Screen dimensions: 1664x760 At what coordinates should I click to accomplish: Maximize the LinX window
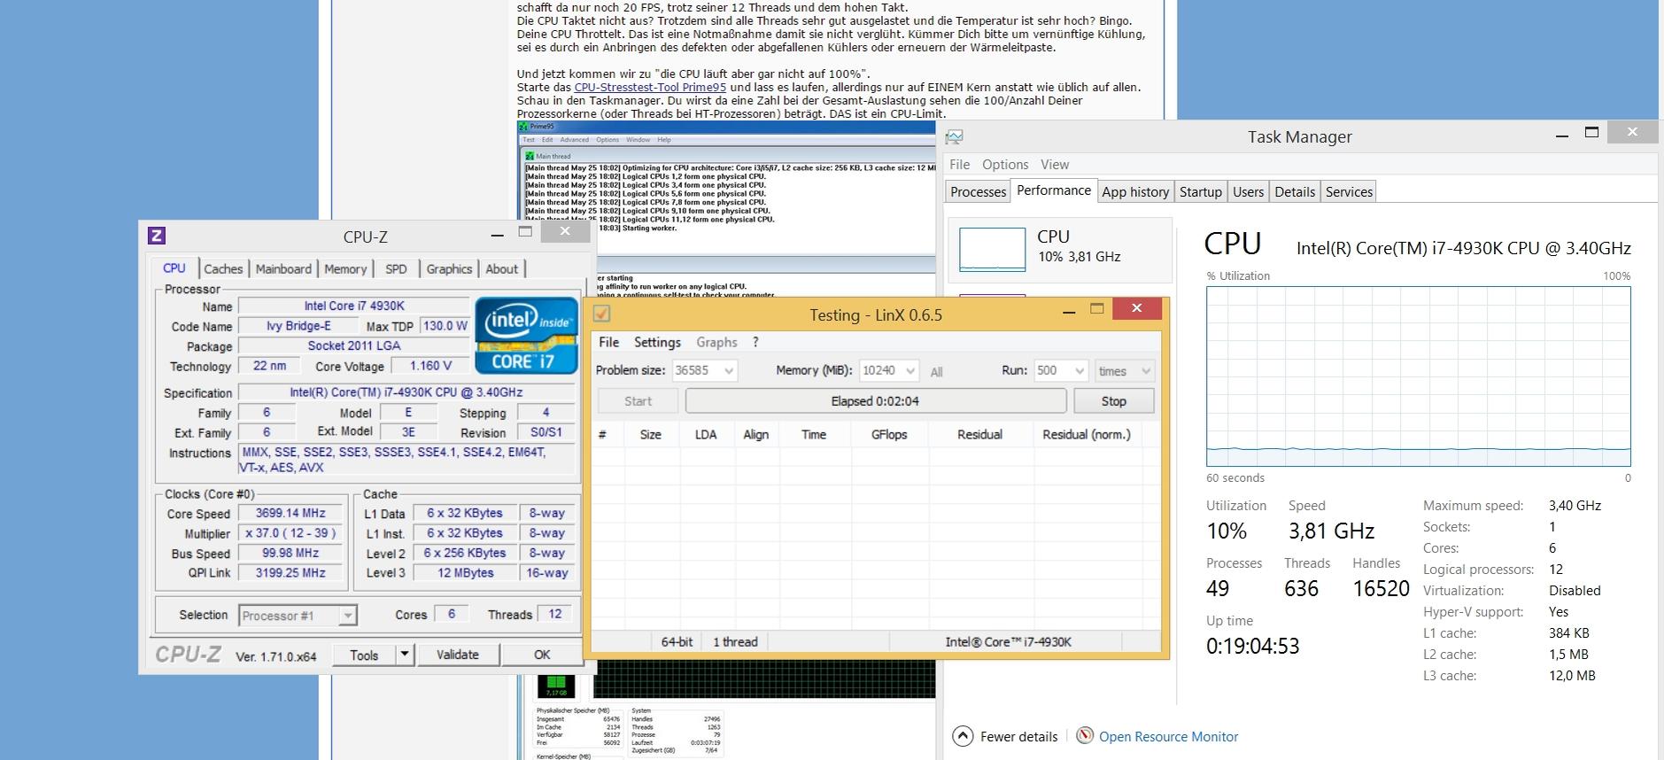1096,308
